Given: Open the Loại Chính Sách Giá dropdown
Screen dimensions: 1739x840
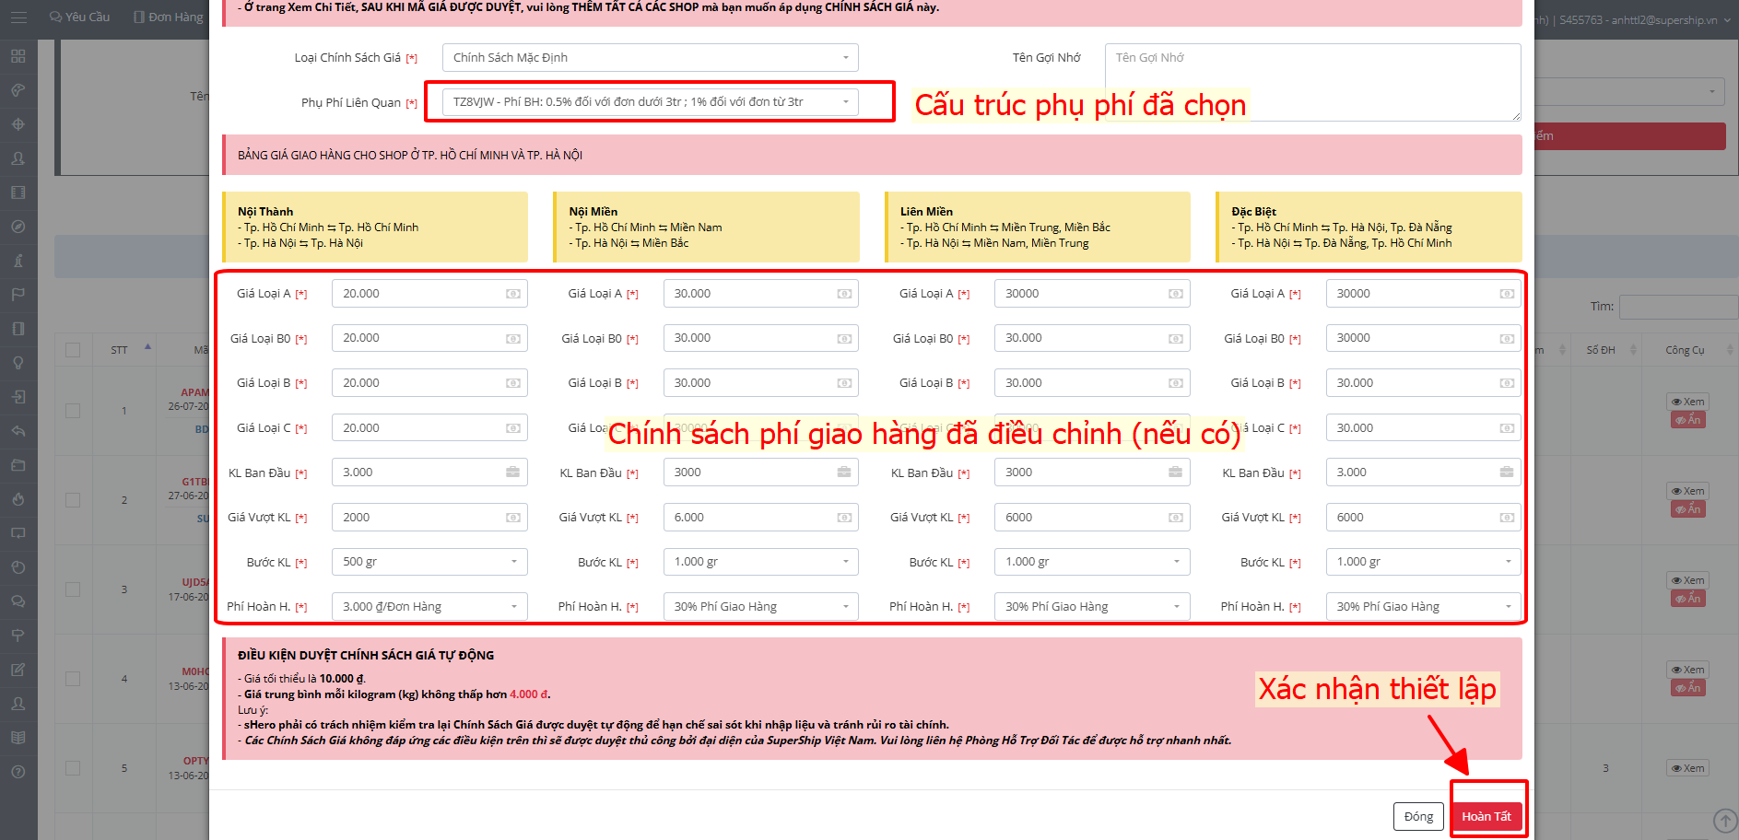Looking at the screenshot, I should tap(651, 57).
